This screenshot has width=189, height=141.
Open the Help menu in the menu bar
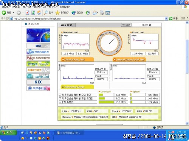coord(64,7)
